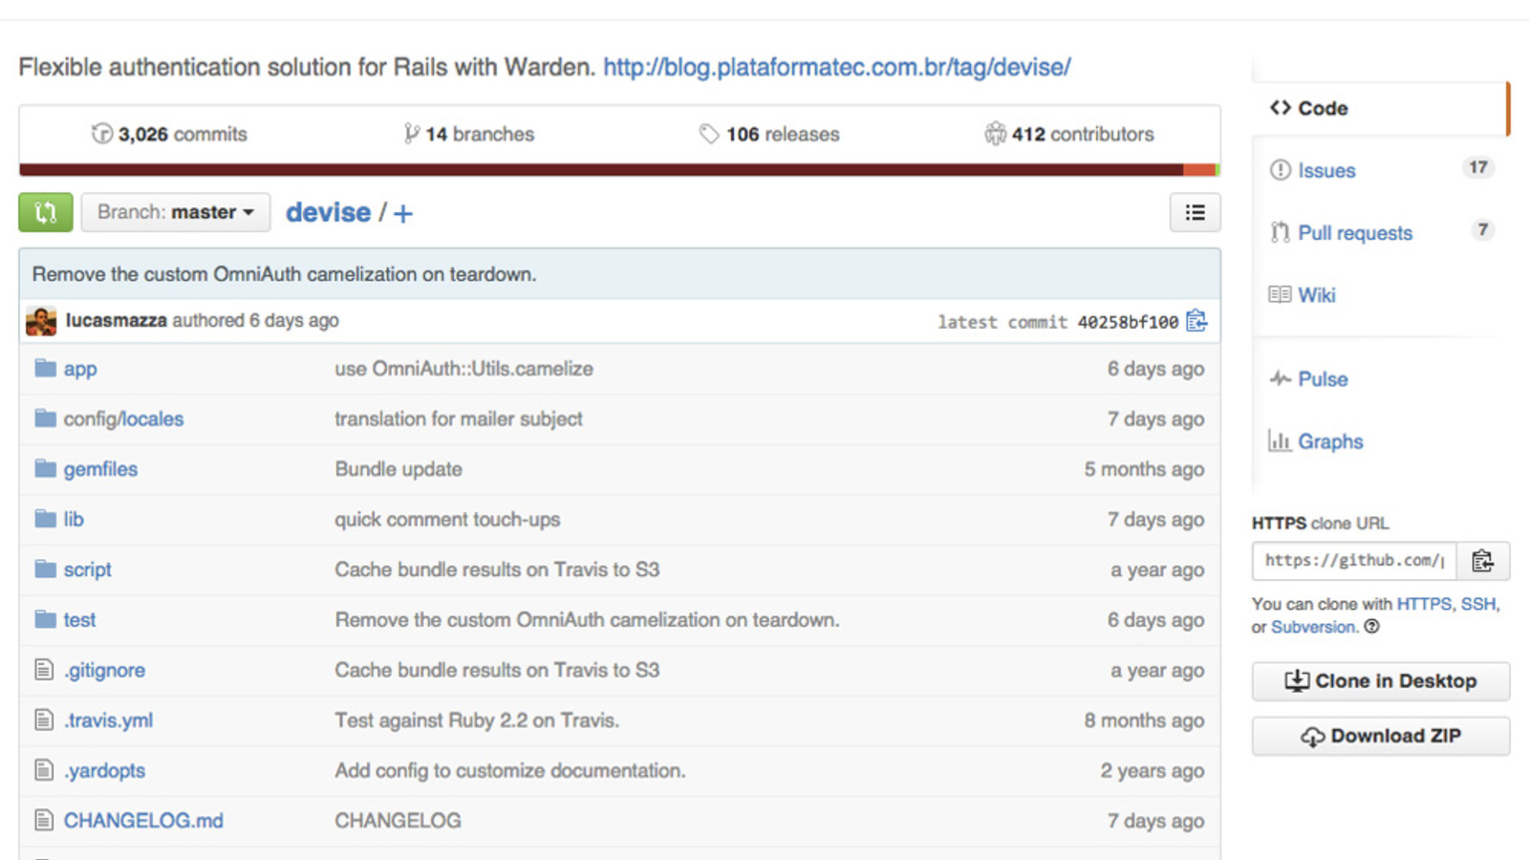Image resolution: width=1529 pixels, height=860 pixels.
Task: Click the plus icon to create new file
Action: [x=403, y=213]
